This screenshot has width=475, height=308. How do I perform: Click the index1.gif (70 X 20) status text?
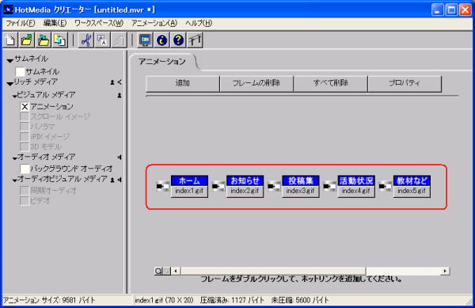click(164, 300)
